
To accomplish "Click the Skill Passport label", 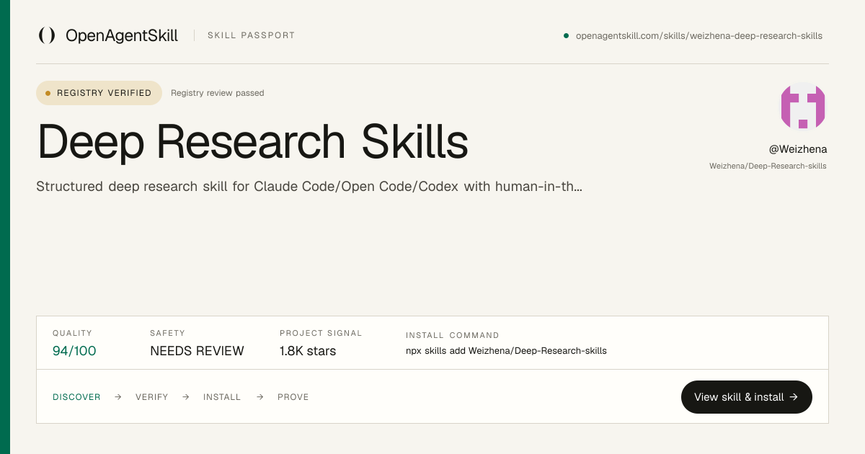I will pos(251,35).
